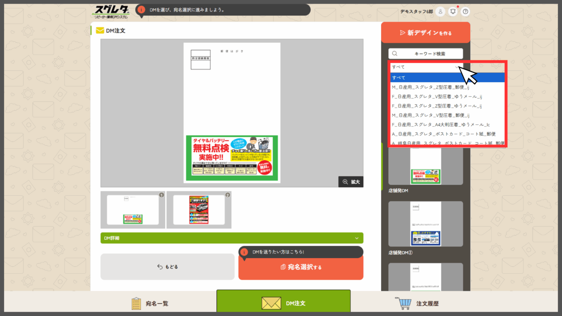Click the もどる back button
Image resolution: width=562 pixels, height=316 pixels.
pos(168,267)
